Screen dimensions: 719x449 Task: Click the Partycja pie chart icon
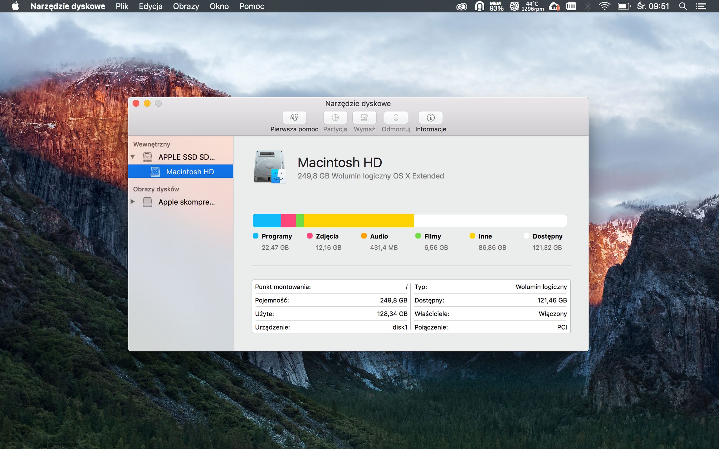pos(335,118)
